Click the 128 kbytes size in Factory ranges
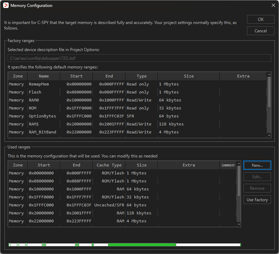The width and height of the screenshot is (279, 254). (171, 124)
